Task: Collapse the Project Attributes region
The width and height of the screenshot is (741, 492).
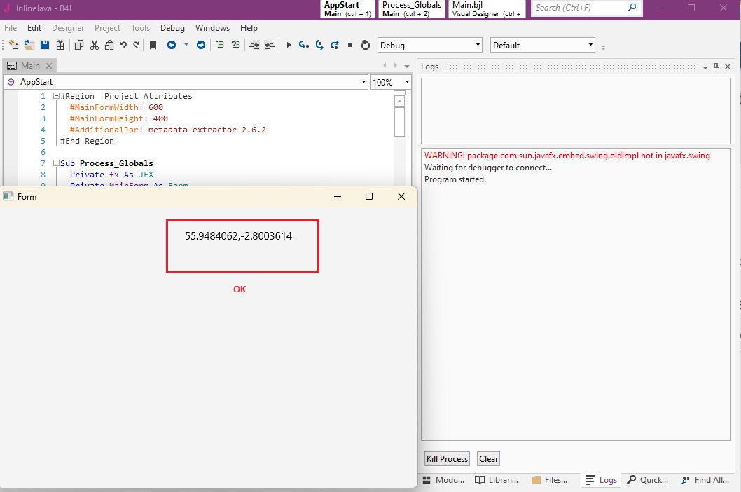Action: [x=56, y=96]
